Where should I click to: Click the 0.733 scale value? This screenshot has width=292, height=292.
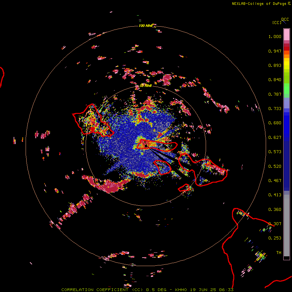click(x=275, y=109)
